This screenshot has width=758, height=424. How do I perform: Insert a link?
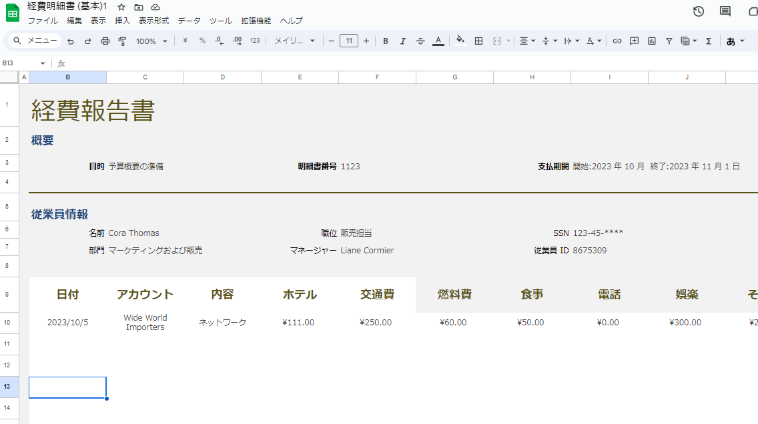pyautogui.click(x=617, y=41)
